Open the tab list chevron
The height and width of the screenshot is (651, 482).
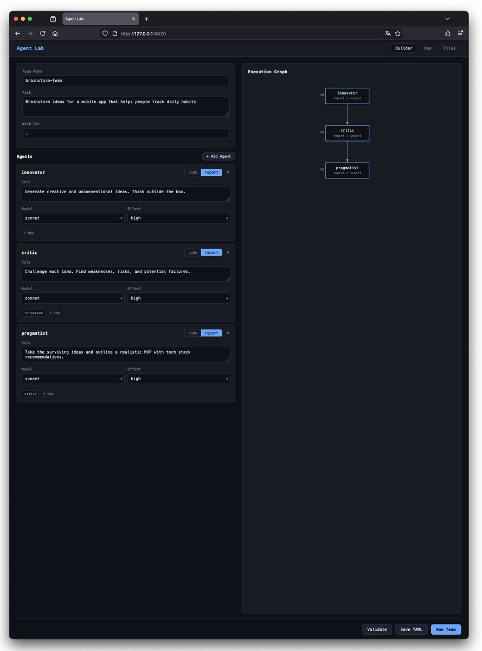pyautogui.click(x=447, y=18)
